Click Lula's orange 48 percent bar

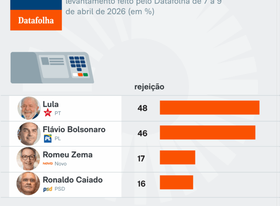tap(209, 108)
